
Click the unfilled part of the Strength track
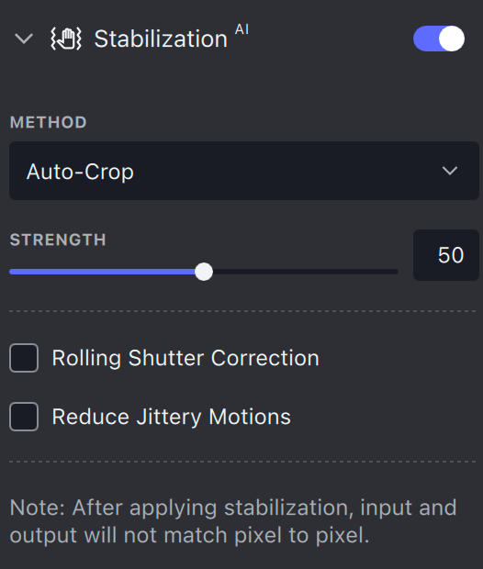306,272
